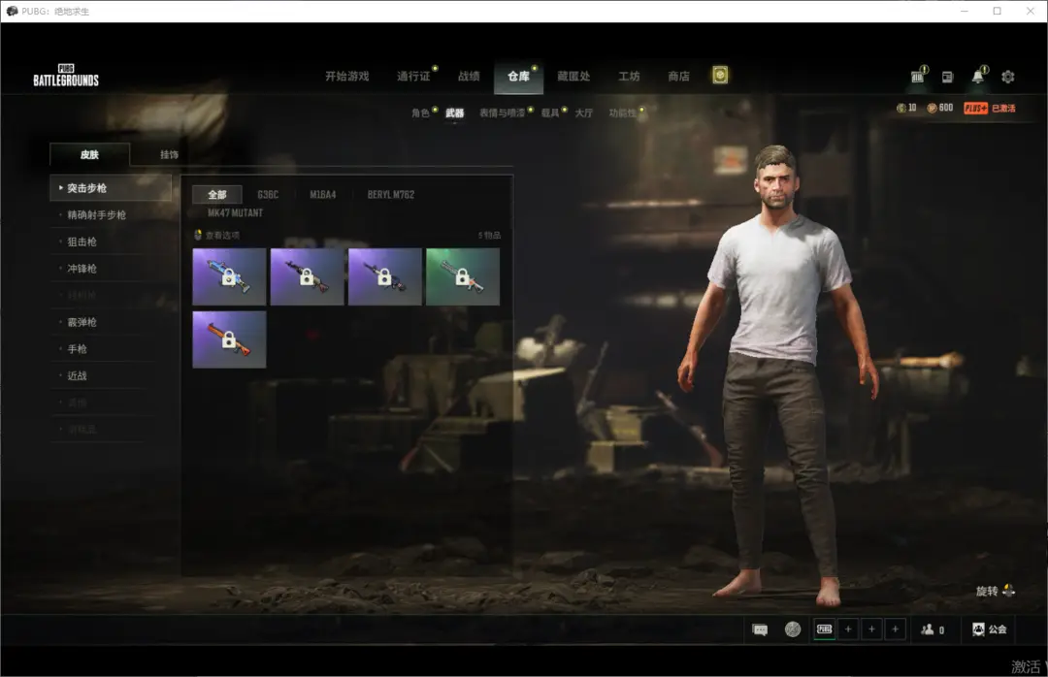Click the PLUS+ 已激活 badge

(x=990, y=108)
